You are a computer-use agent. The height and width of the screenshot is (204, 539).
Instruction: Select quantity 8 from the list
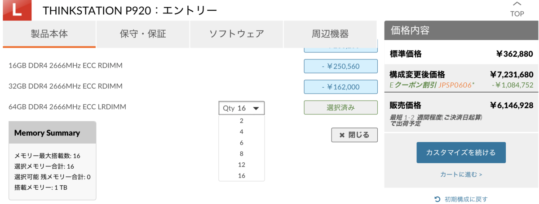242,153
